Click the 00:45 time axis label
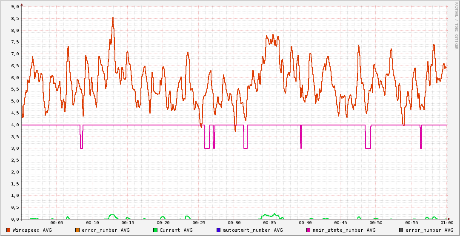This screenshot has width=460, height=236. (x=340, y=223)
